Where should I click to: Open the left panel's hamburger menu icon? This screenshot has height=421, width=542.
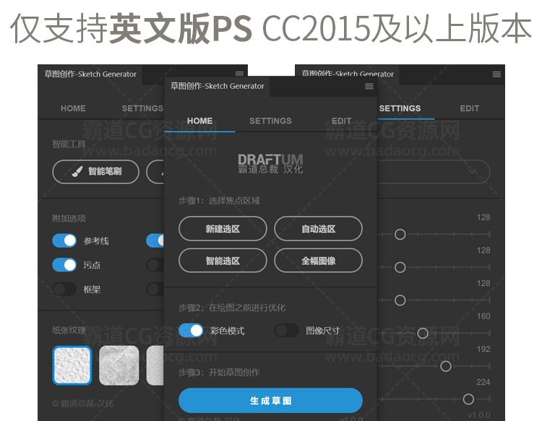[239, 73]
